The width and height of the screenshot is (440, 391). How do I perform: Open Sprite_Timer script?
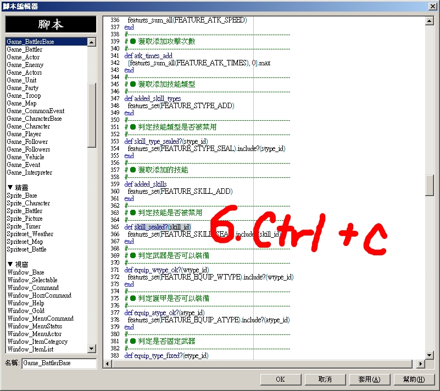pyautogui.click(x=24, y=226)
